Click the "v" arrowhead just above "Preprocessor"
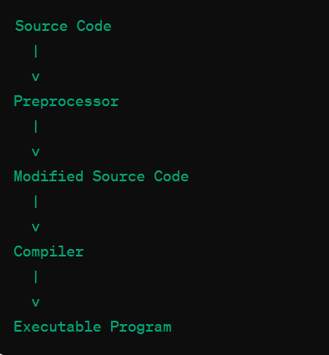Image resolution: width=329 pixels, height=355 pixels. (x=36, y=77)
